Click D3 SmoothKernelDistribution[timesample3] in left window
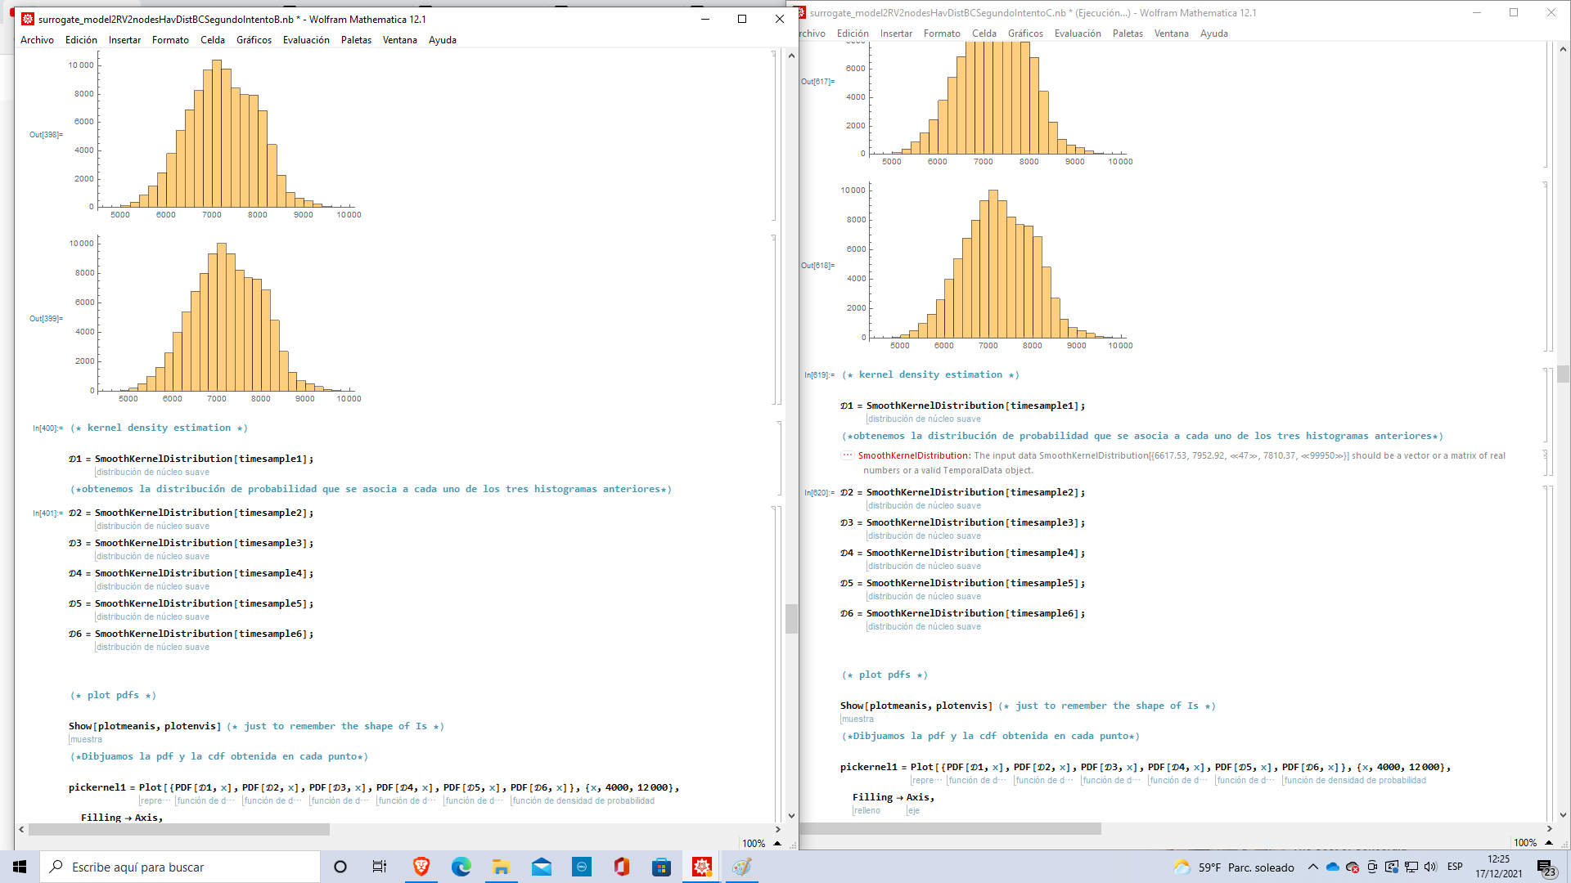1571x883 pixels. click(191, 543)
